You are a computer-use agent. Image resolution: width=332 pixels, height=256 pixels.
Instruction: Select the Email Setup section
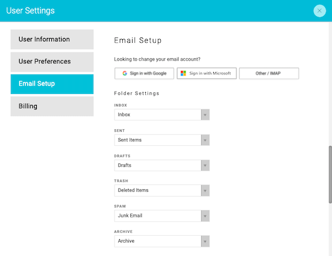pos(52,84)
